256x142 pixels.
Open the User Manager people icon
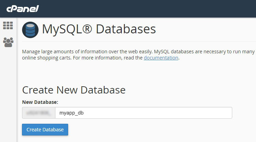(x=8, y=42)
